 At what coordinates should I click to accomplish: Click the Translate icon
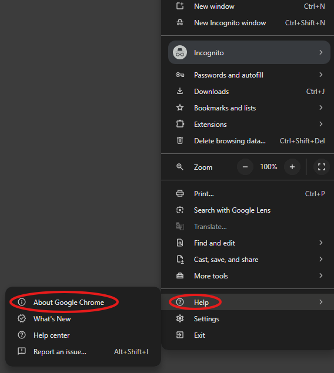180,226
